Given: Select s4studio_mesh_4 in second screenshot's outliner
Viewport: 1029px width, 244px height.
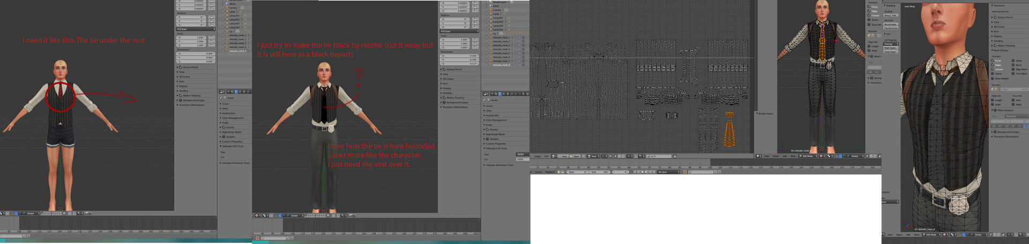Looking at the screenshot, I should click(x=502, y=49).
